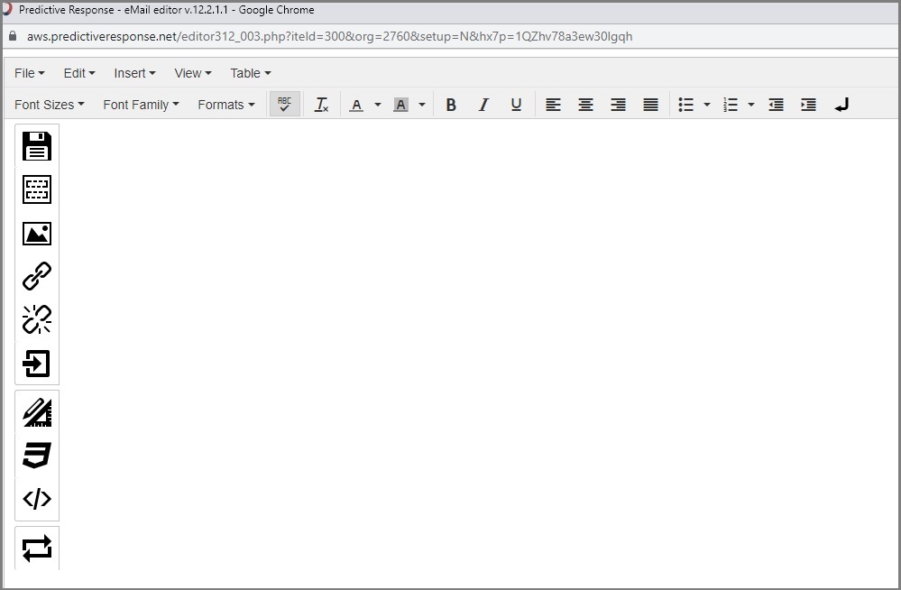
Task: Click the insert image icon in sidebar
Action: 37,234
